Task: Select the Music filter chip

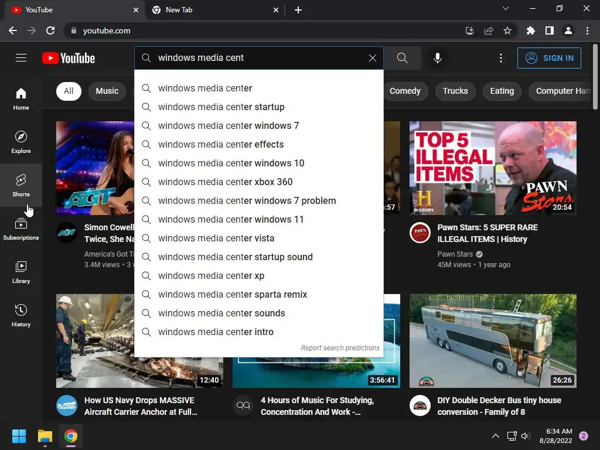Action: 107,91
